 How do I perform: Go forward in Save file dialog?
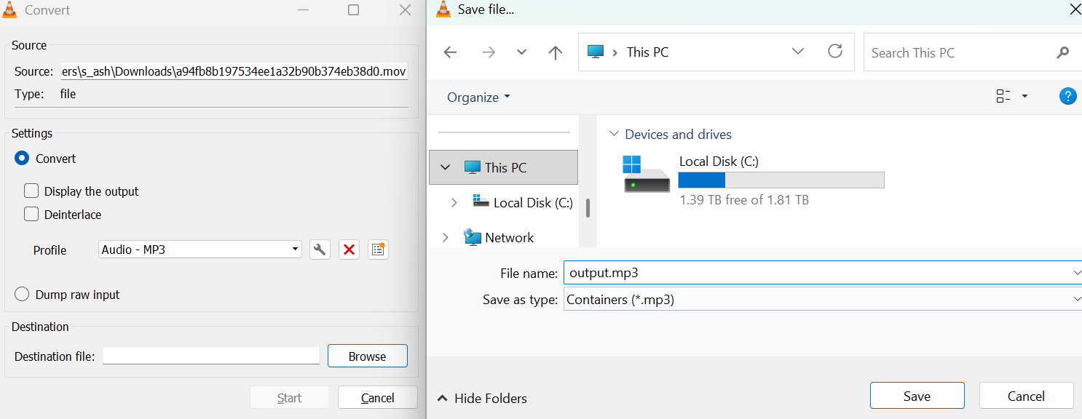tap(489, 52)
